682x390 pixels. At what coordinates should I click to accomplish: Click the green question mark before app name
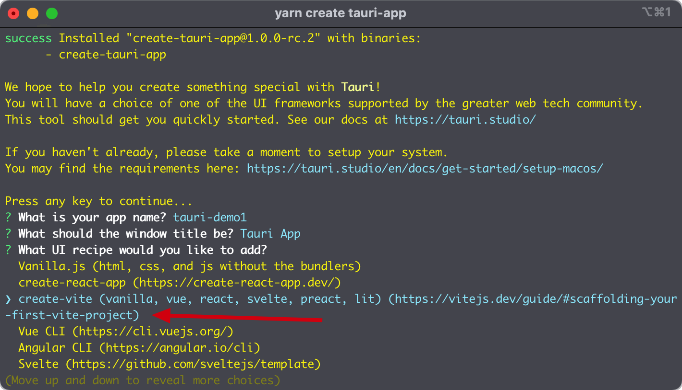click(x=8, y=218)
